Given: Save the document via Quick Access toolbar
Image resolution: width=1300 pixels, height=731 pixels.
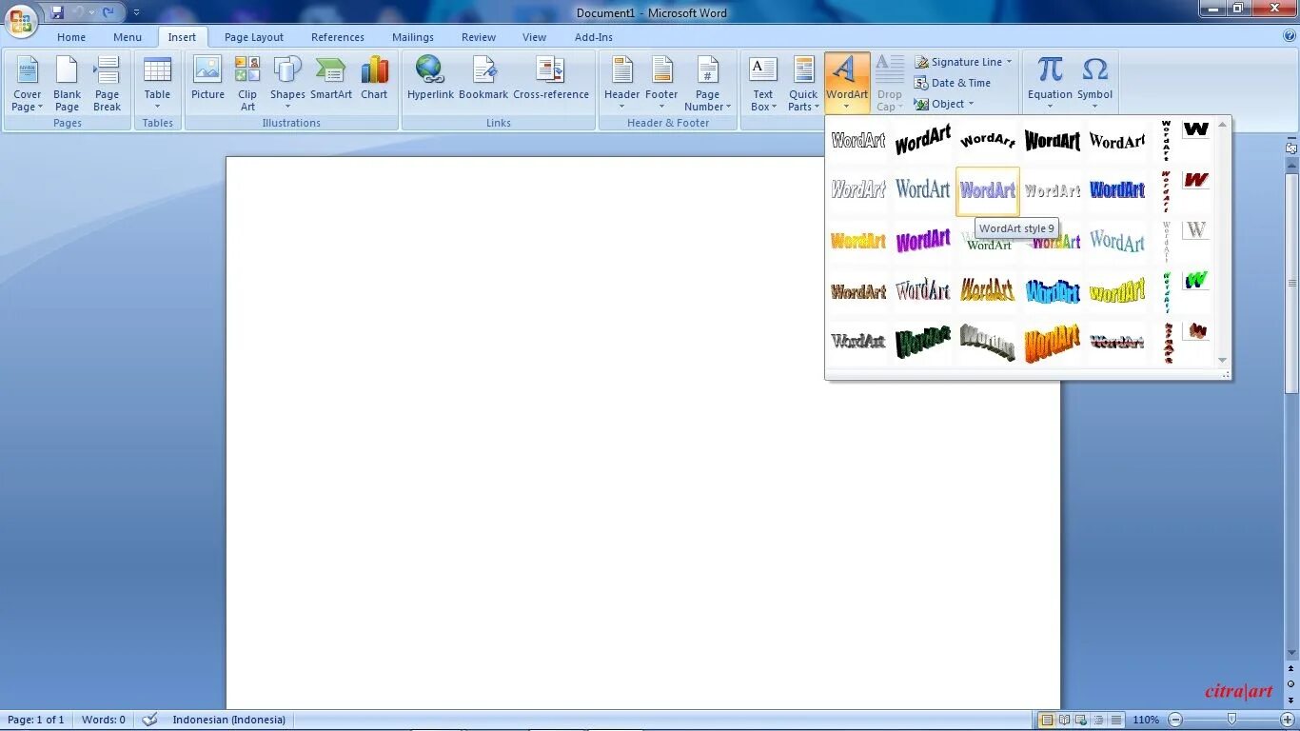Looking at the screenshot, I should click(57, 12).
